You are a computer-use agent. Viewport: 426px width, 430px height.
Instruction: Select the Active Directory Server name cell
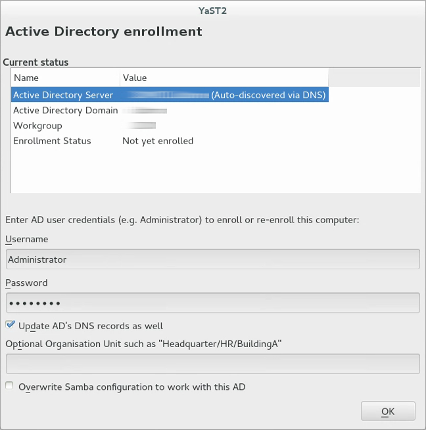pos(63,95)
